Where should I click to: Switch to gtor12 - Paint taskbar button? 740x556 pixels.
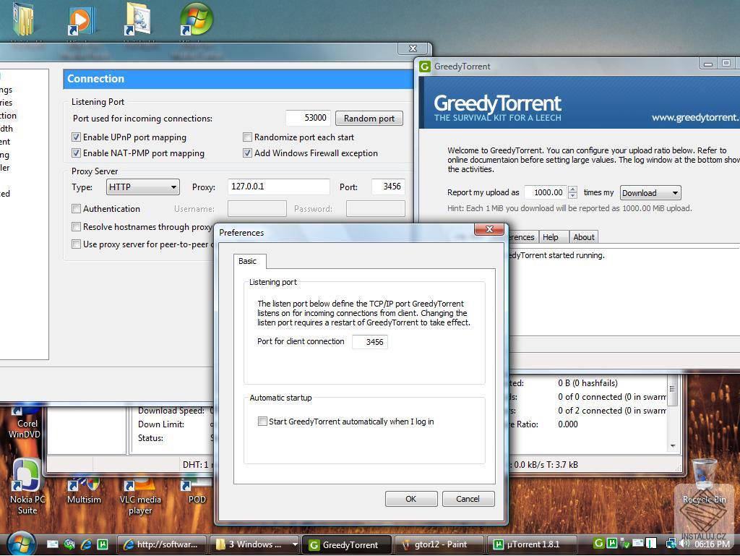coord(439,544)
